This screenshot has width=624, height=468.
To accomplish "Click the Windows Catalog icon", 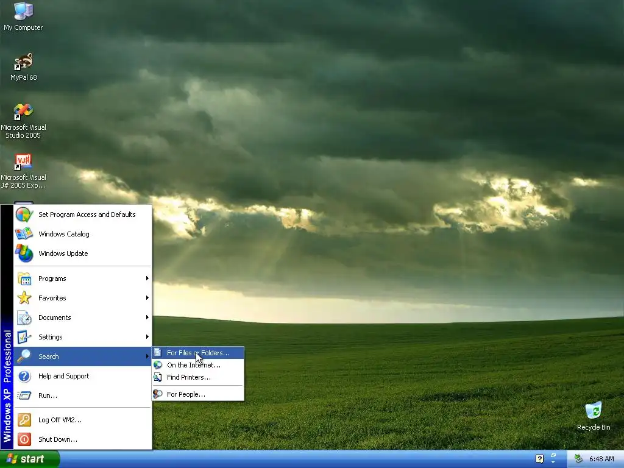I will point(24,234).
